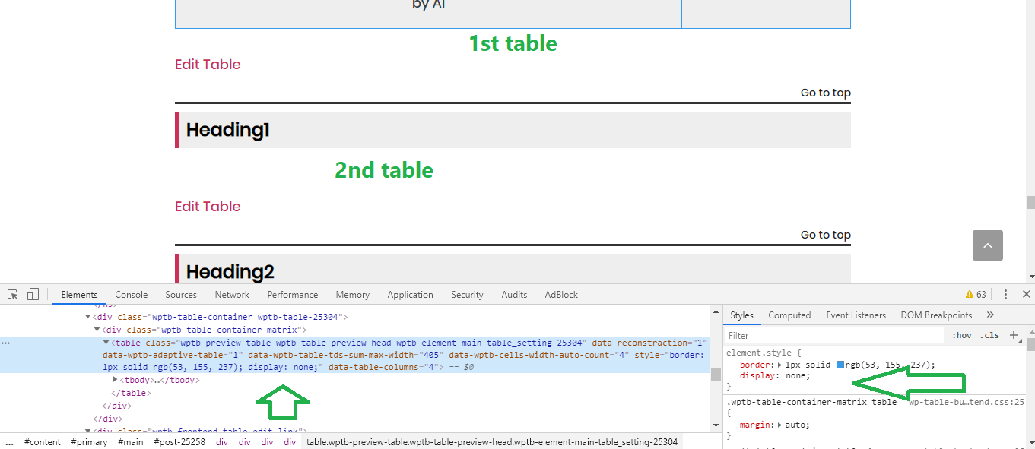Open the blue border color swatch
Screen dimensions: 1035x449
pyautogui.click(x=840, y=365)
